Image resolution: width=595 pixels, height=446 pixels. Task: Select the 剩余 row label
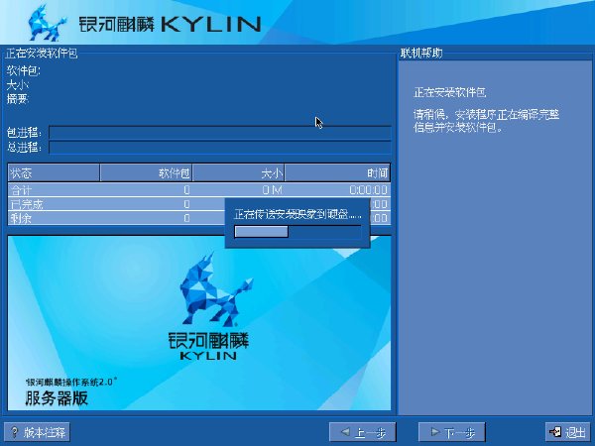(21, 218)
